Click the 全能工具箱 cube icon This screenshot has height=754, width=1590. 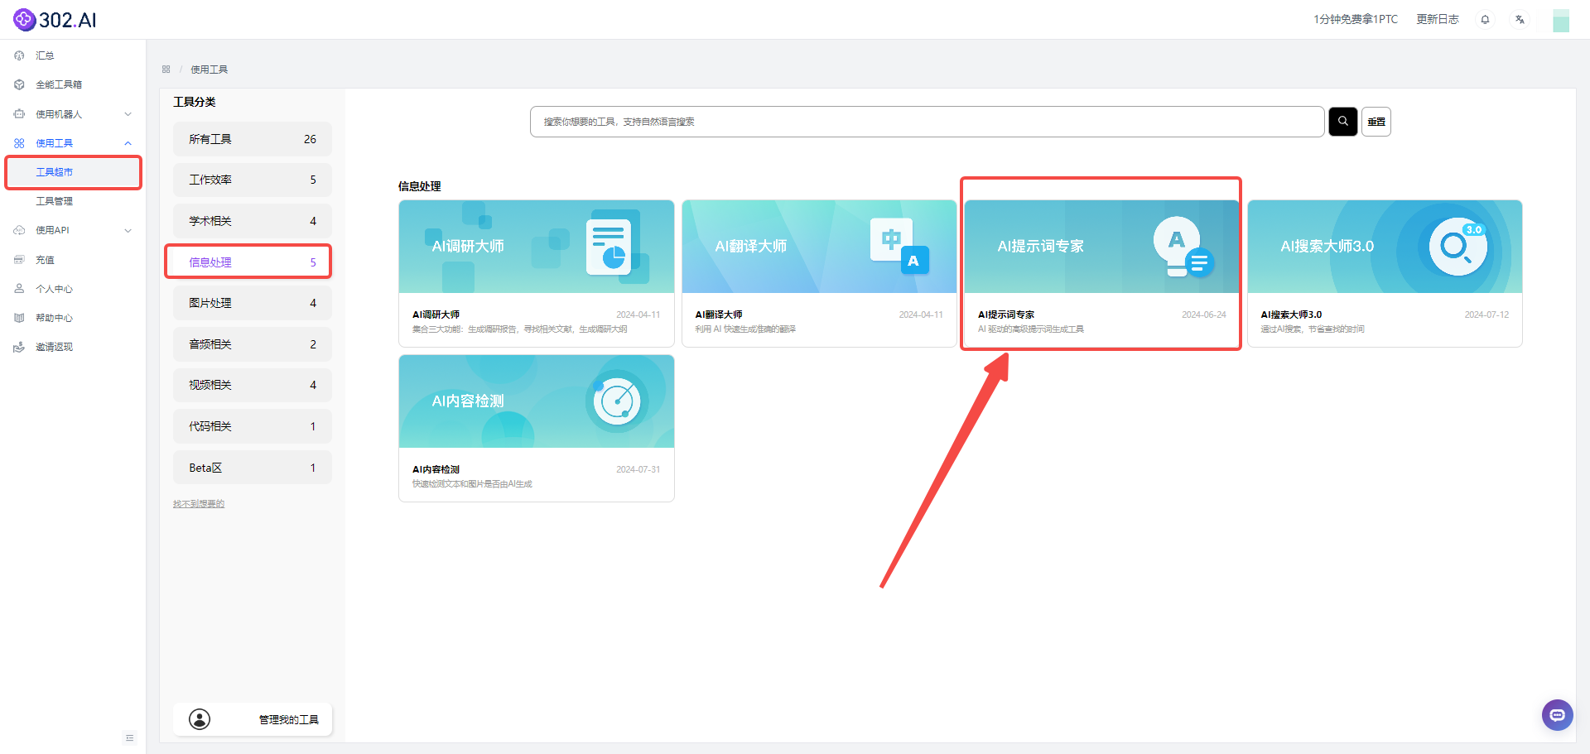click(19, 84)
